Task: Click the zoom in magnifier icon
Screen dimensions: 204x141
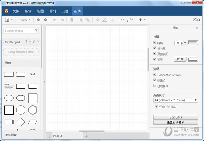Action: point(39,20)
